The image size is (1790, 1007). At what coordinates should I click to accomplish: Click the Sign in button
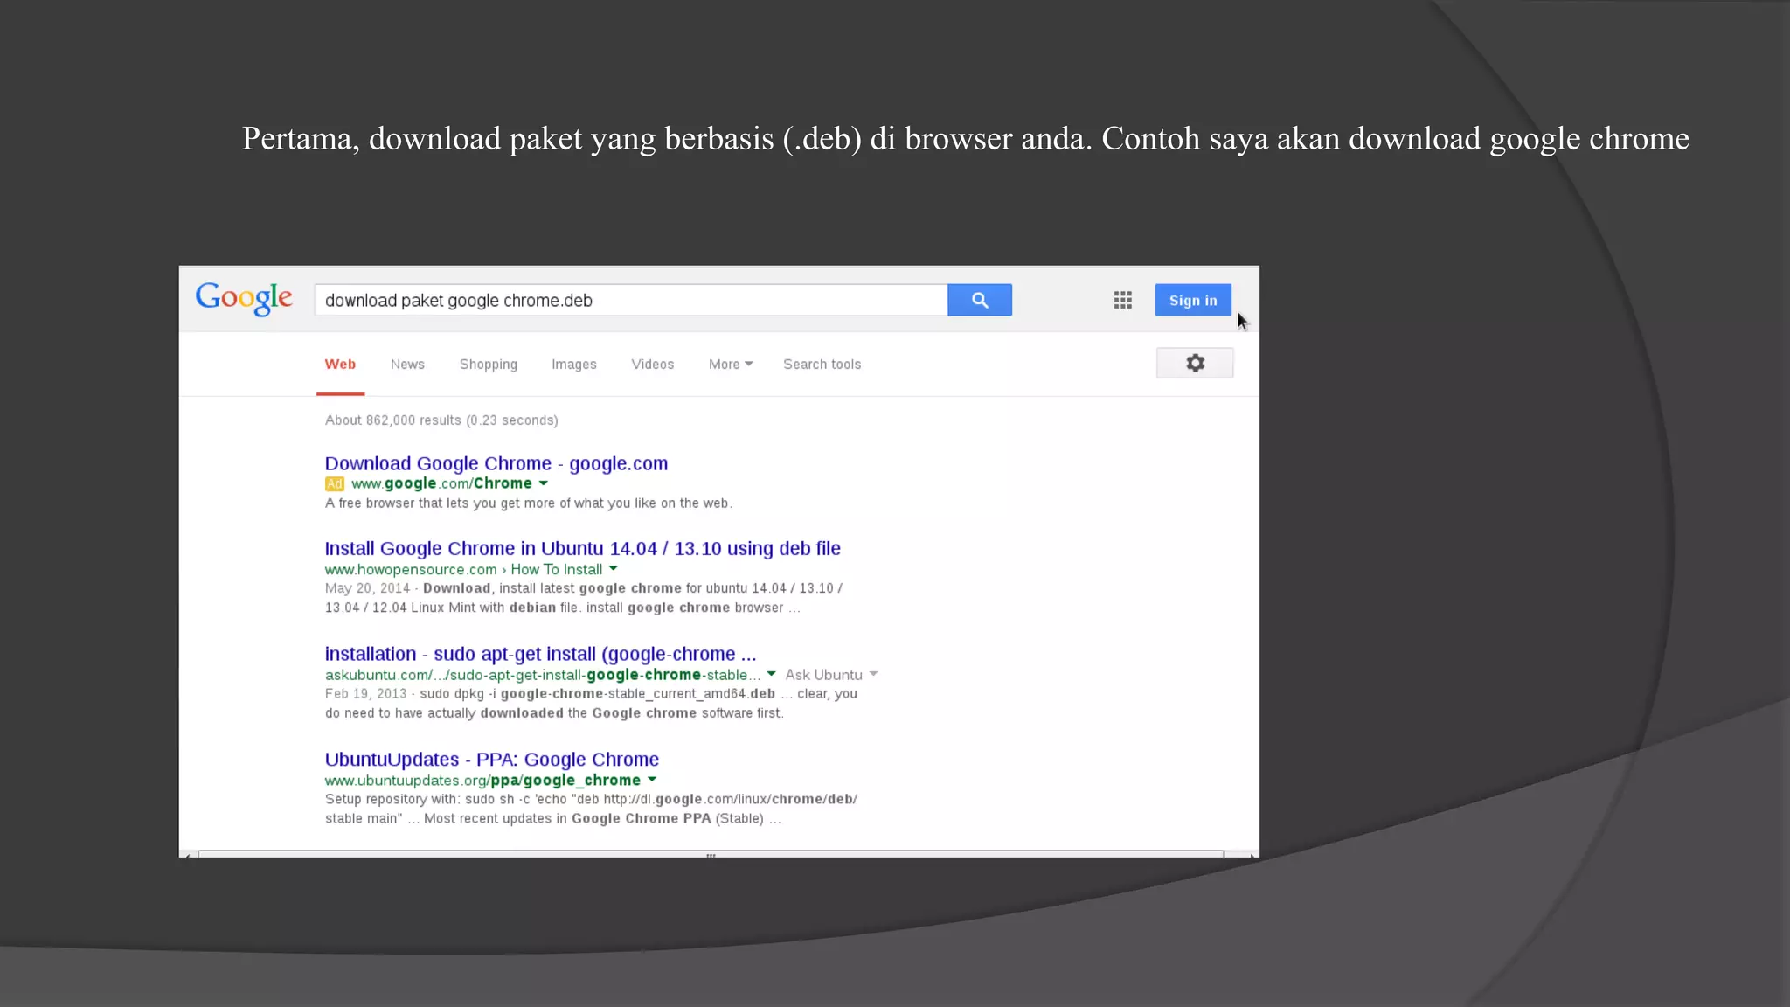pos(1193,300)
